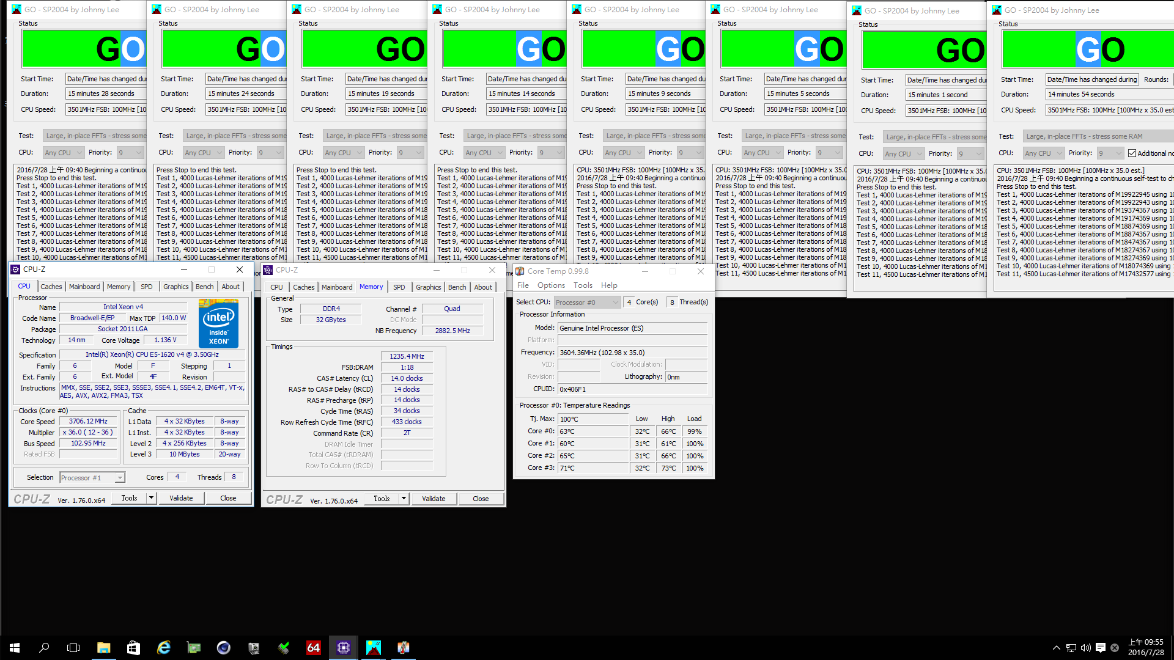Viewport: 1174px width, 660px height.
Task: Switch to Caches tab in CPU-Z Processor window
Action: point(51,287)
